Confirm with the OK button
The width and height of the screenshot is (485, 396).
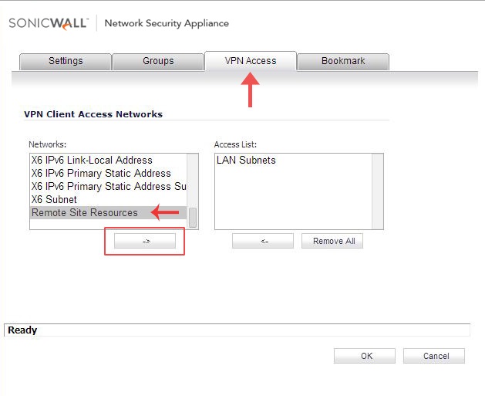365,356
